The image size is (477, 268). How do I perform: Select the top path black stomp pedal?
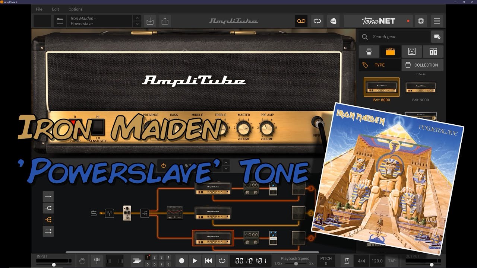click(251, 189)
